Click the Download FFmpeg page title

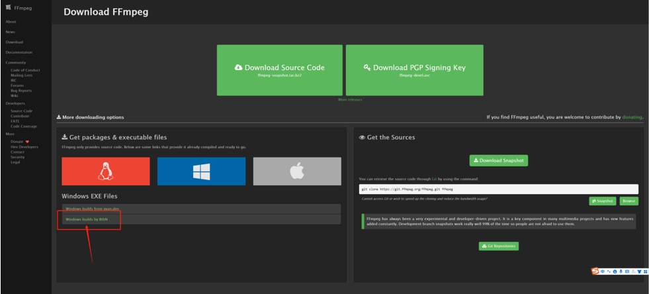(x=106, y=12)
